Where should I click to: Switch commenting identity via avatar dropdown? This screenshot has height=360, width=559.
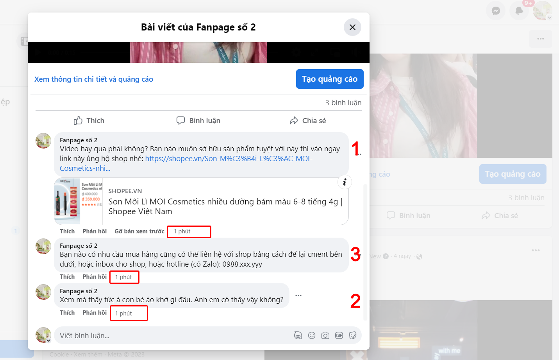click(x=43, y=335)
